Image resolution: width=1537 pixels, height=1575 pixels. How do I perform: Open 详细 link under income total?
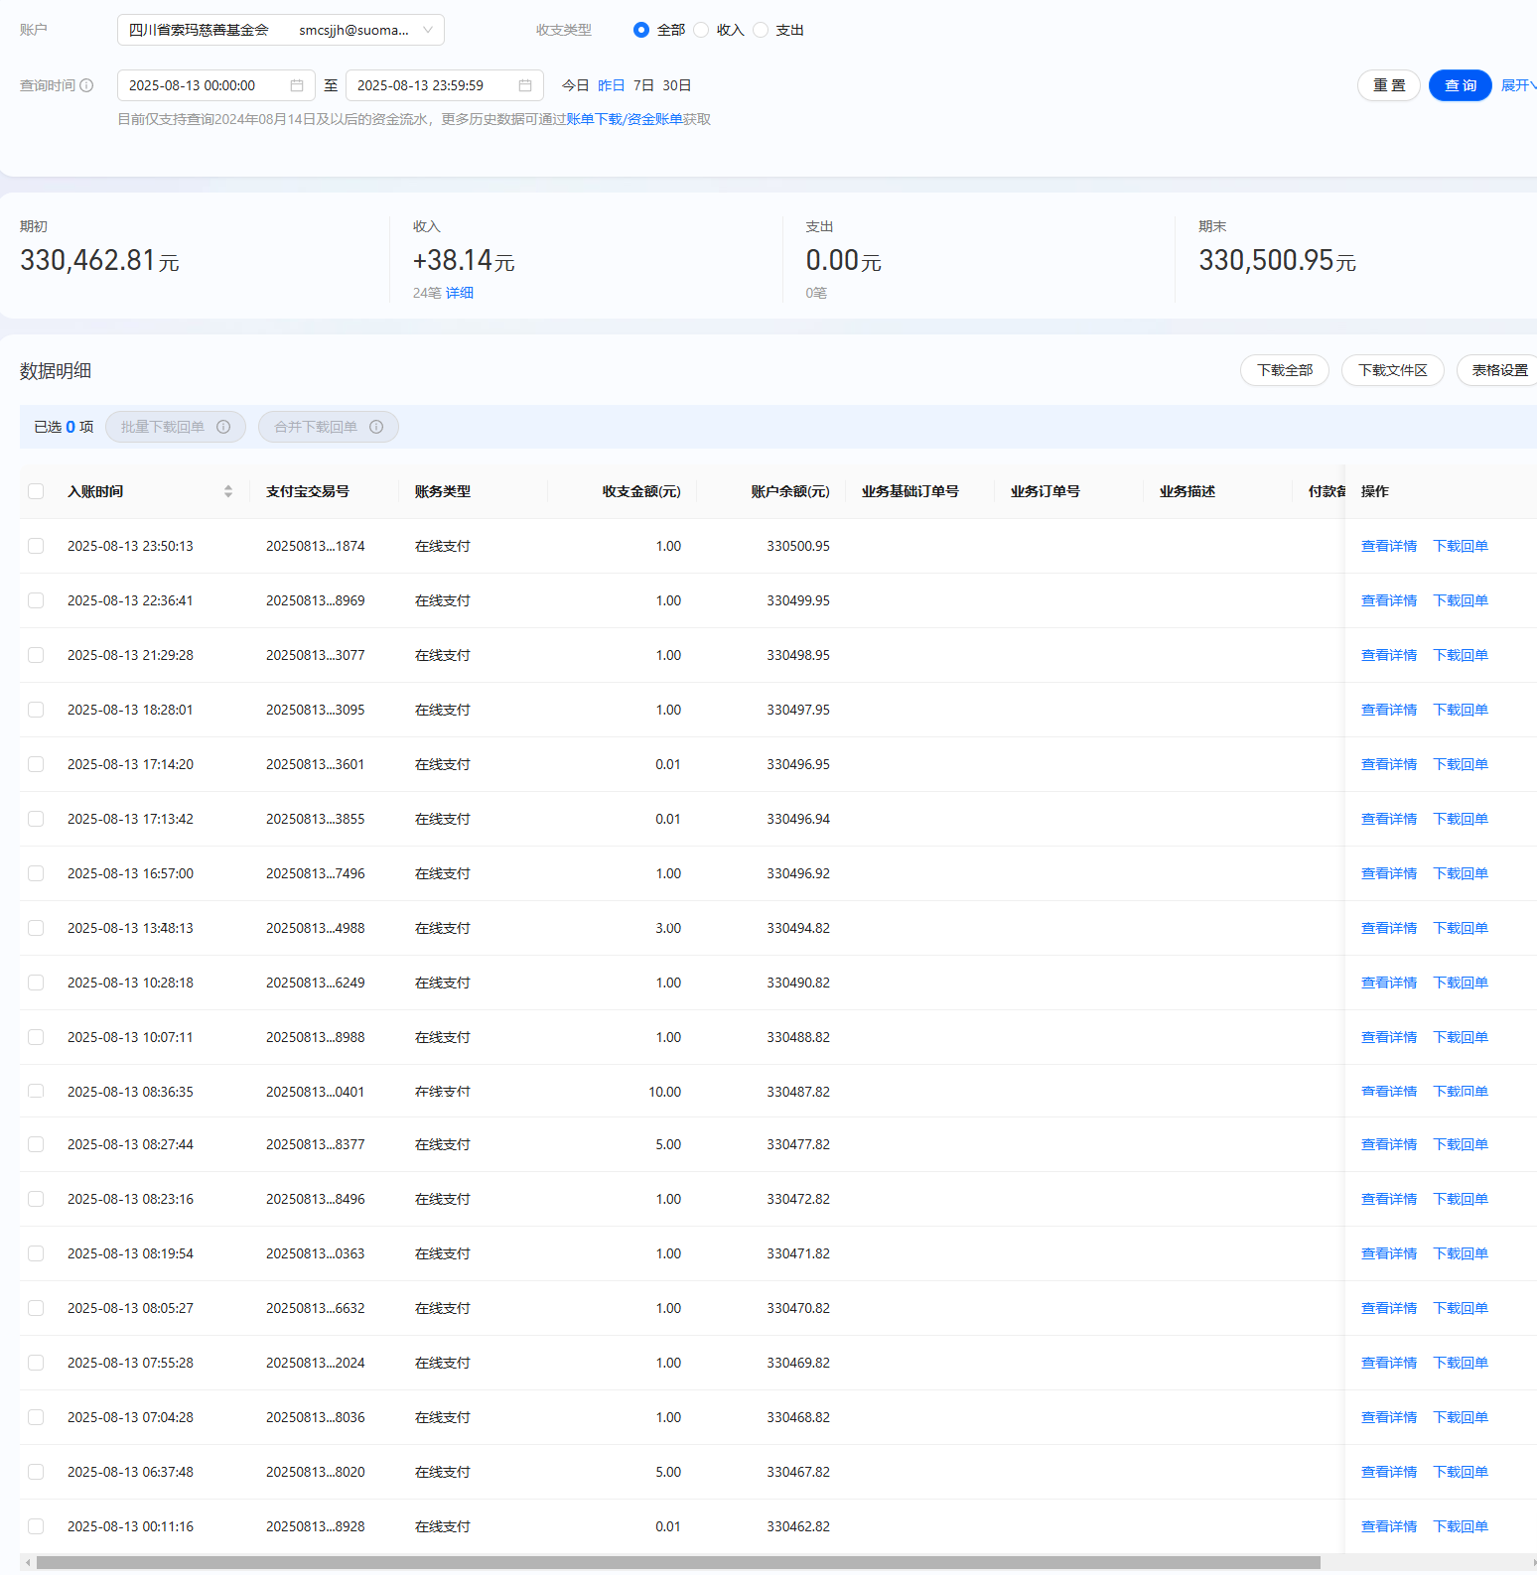(x=460, y=293)
